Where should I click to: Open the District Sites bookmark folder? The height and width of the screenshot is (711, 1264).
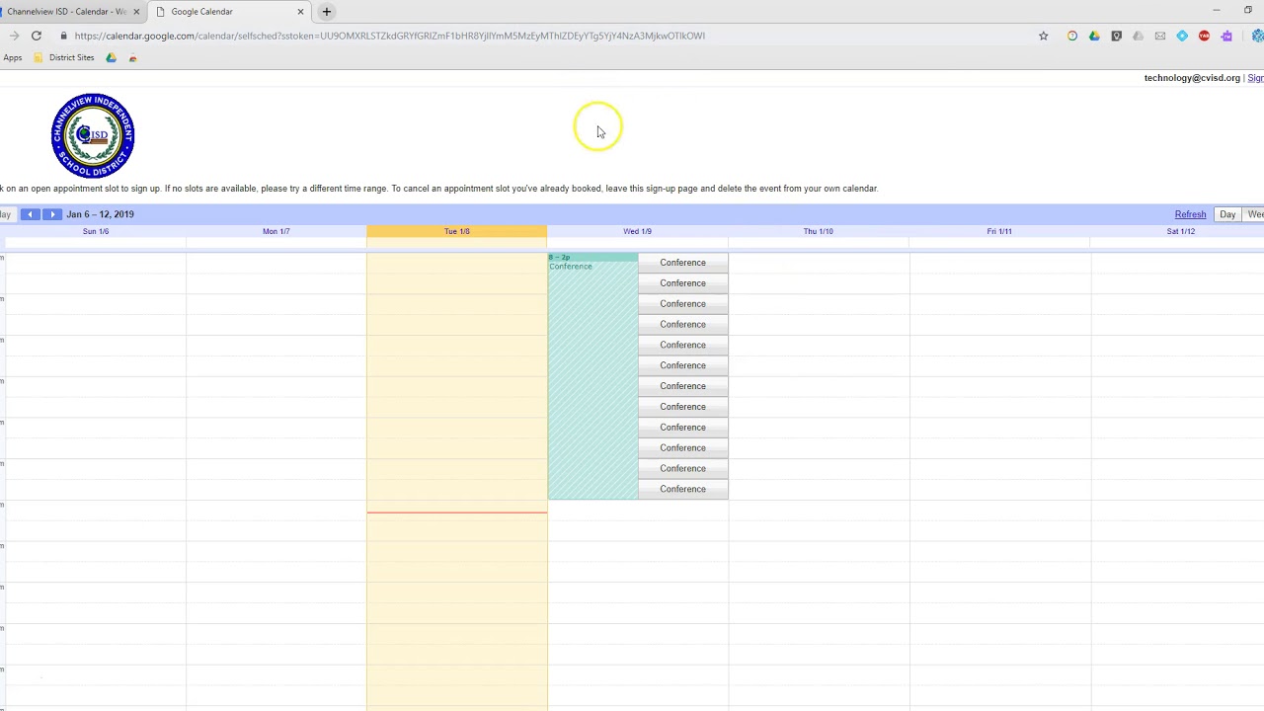[x=64, y=57]
